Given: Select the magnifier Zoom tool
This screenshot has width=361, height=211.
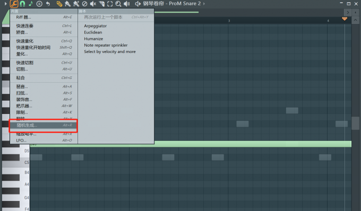Looking at the screenshot, I should pyautogui.click(x=118, y=4).
